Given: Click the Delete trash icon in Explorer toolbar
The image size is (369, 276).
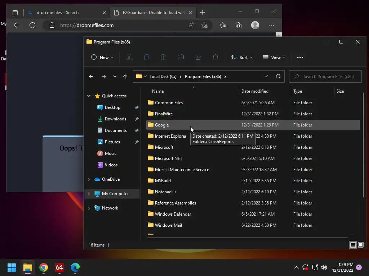Looking at the screenshot, I should [x=215, y=57].
